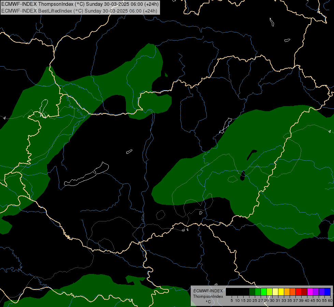Click the 'ThompsonIndex' label in the legend box
334x307 pixels.
pyautogui.click(x=208, y=296)
